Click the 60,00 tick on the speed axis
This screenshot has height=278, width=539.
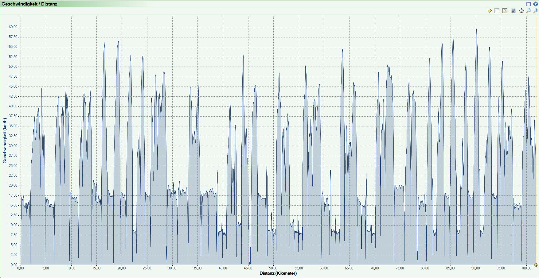tap(13, 27)
